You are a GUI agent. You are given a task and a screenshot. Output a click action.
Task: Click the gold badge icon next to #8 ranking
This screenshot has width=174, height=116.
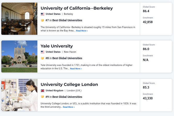click(42, 58)
